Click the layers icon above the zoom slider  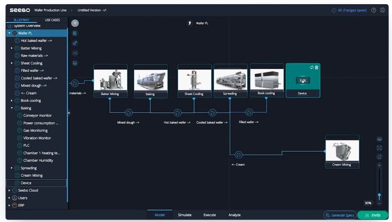coord(379,139)
